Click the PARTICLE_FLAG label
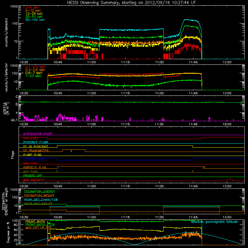Screen dimensions: 248x248 [35, 167]
